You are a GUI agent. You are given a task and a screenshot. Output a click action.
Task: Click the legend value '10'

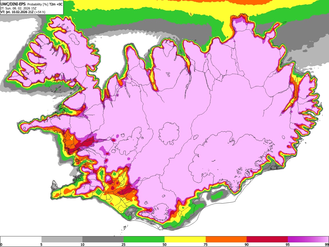[x=82, y=245]
